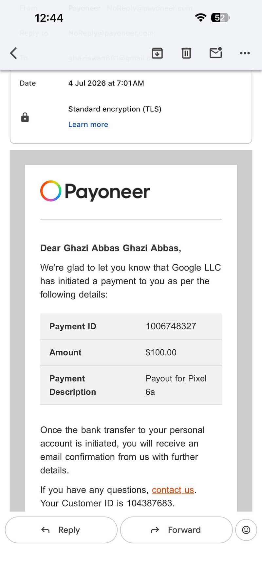
Task: Open the three-dot more options menu
Action: (245, 53)
